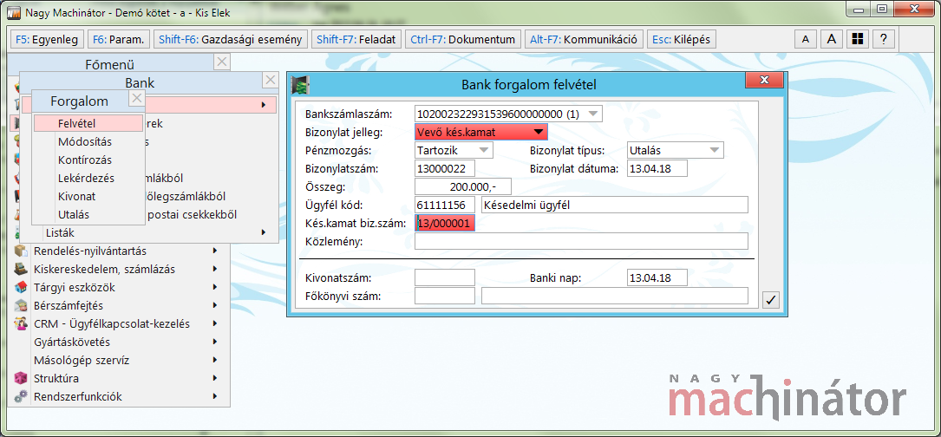Viewport: 941px width, 437px height.
Task: Close the Bank menu panel with its X
Action: [x=271, y=80]
